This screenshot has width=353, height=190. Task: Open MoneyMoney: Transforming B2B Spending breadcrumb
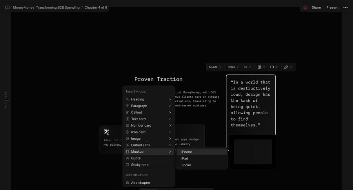[x=46, y=7]
